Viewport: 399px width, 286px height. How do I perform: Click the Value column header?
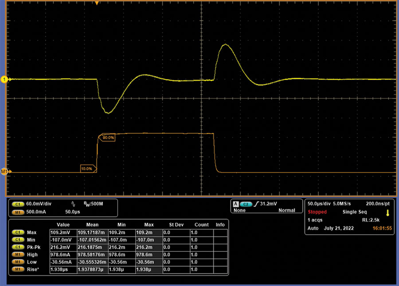[63, 225]
